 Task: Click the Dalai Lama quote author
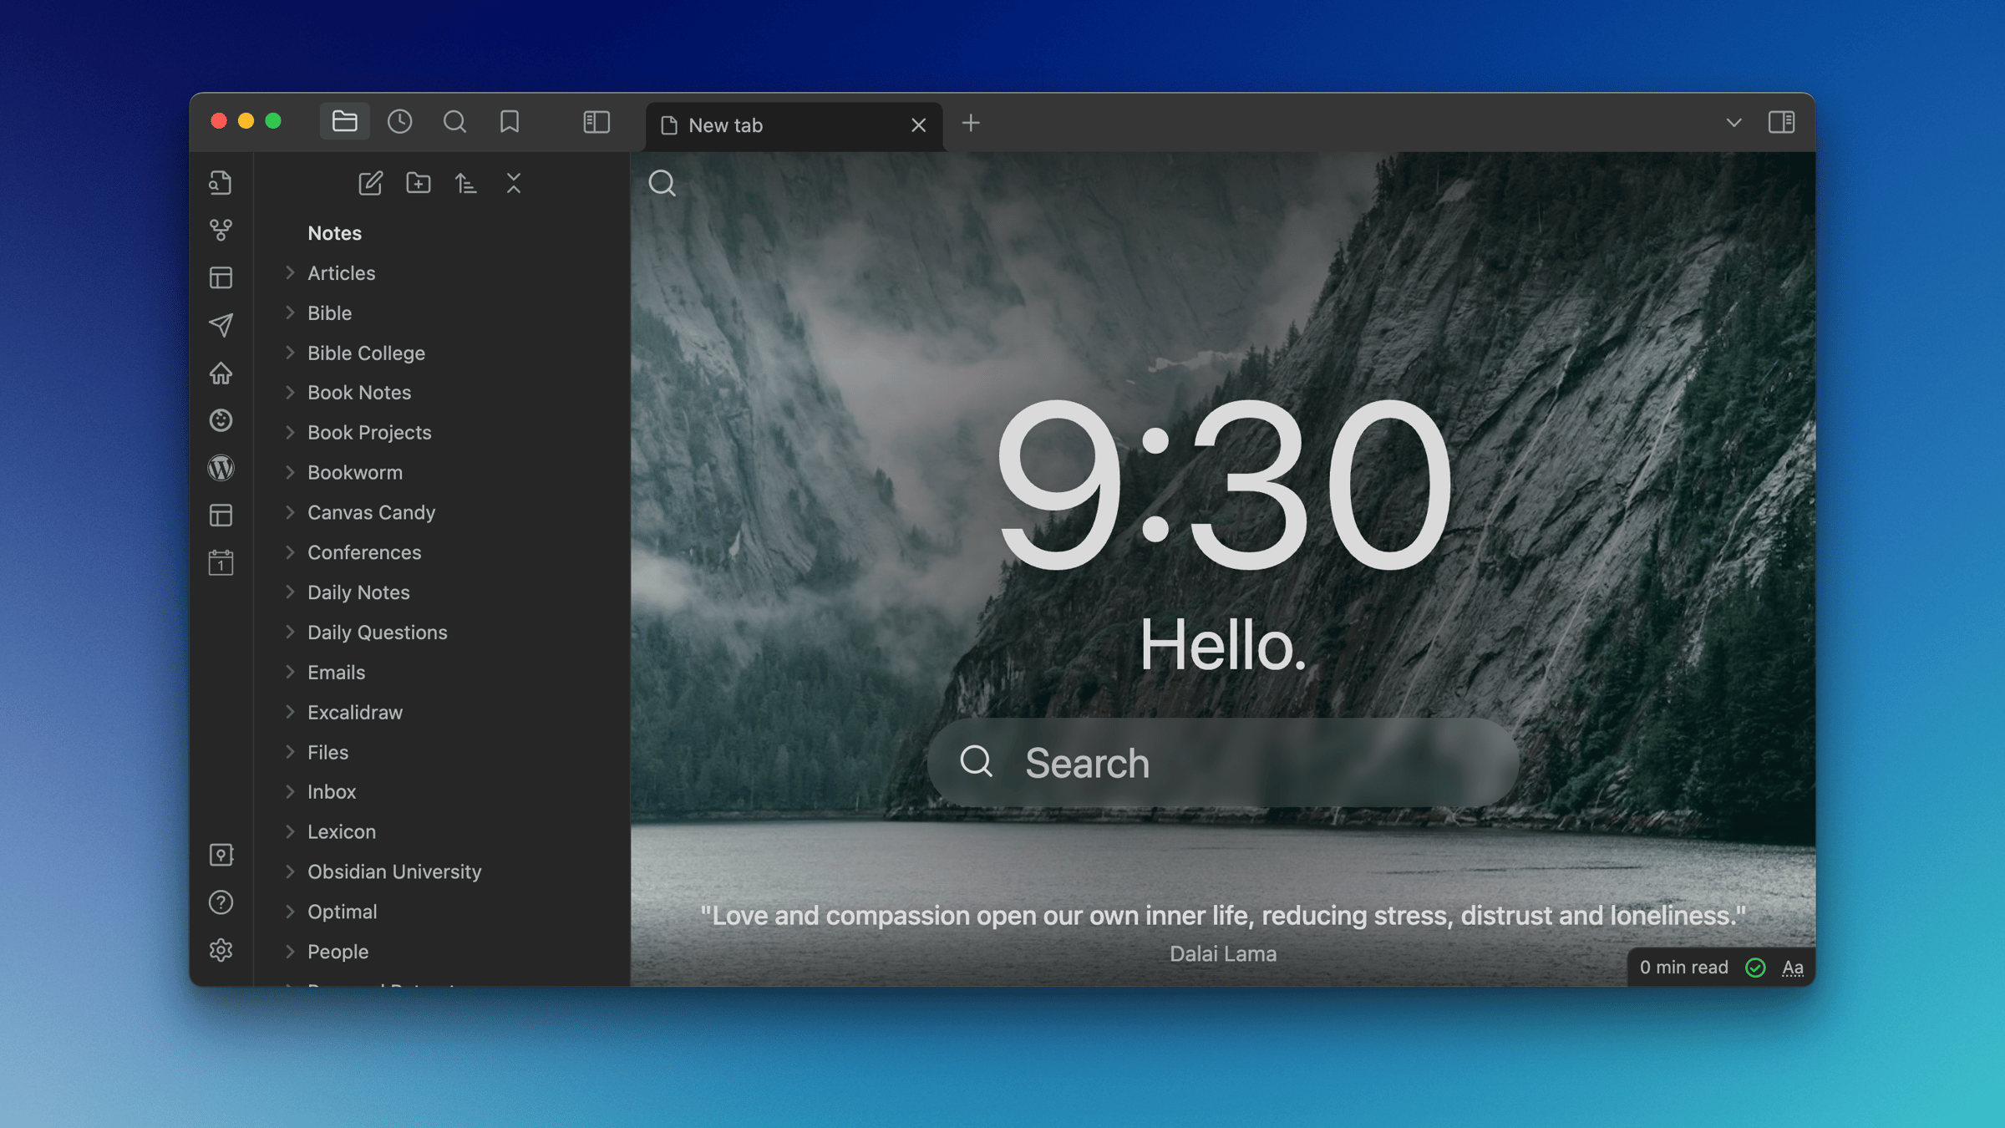[x=1222, y=953]
